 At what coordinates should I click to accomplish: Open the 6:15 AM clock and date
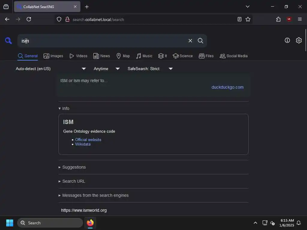coord(287,223)
